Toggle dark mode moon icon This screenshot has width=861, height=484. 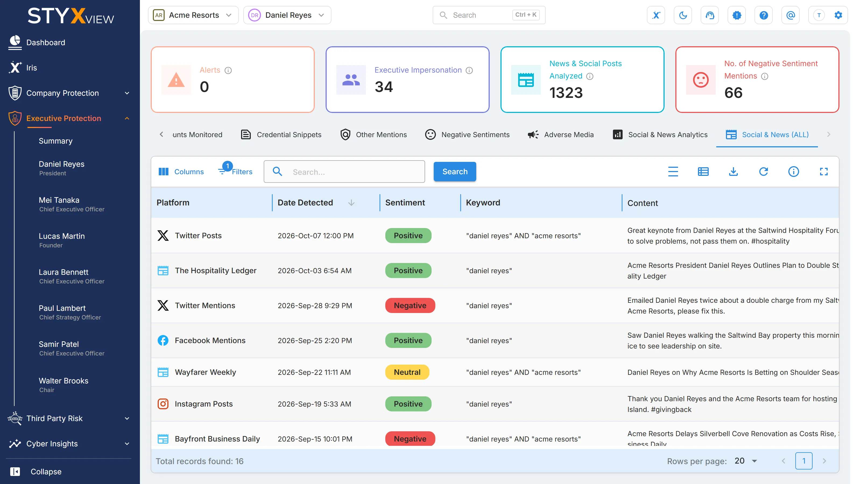point(683,15)
